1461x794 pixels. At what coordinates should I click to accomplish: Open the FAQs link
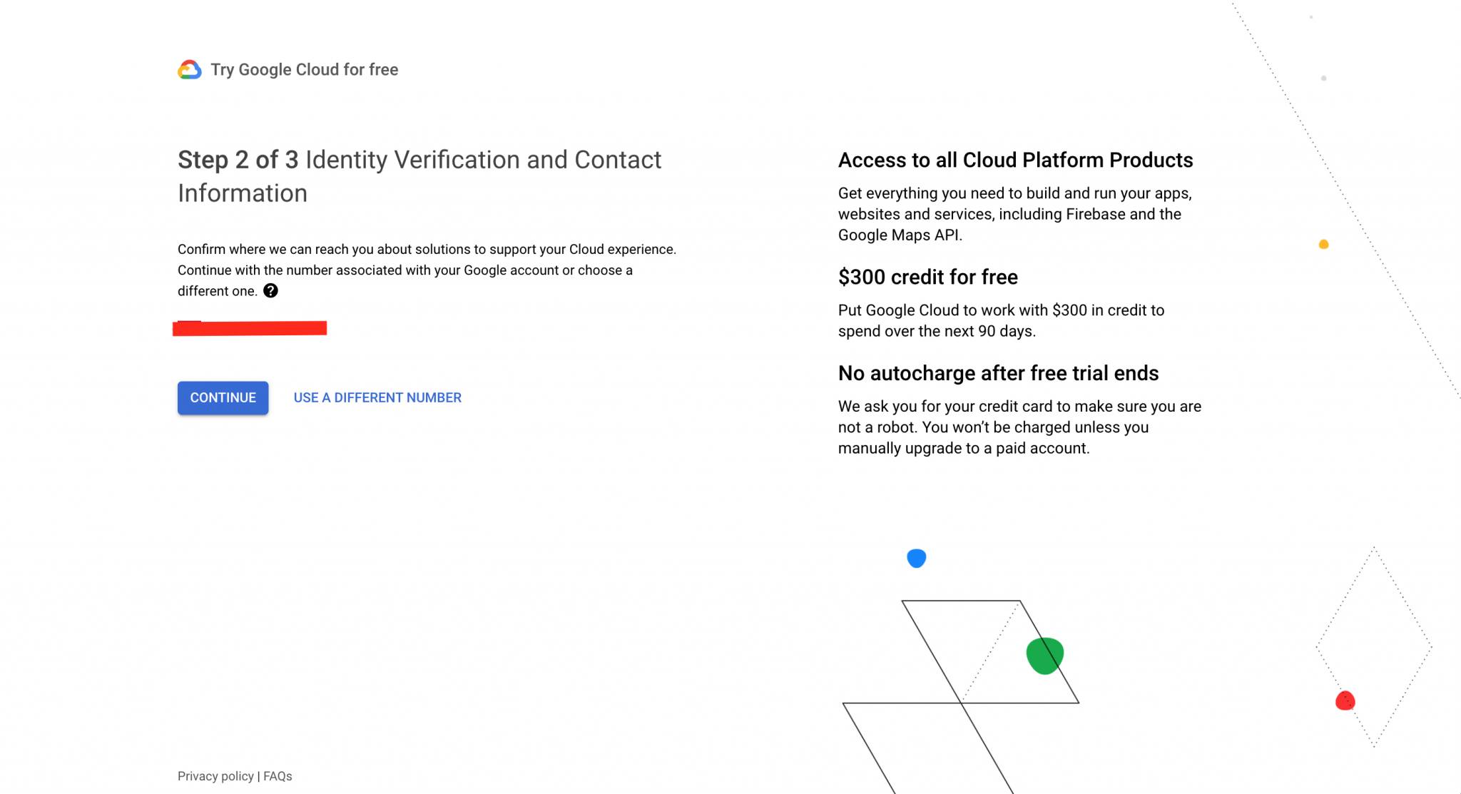(x=278, y=776)
